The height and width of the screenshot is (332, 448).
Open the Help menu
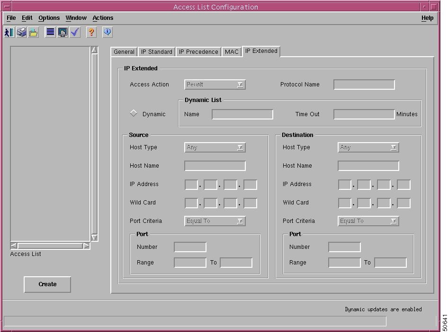(427, 17)
